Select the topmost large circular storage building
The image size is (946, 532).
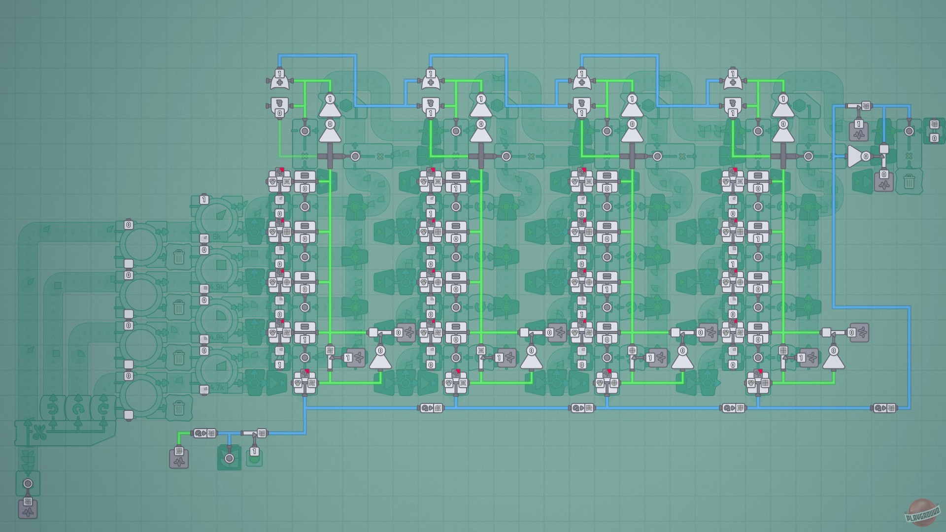pyautogui.click(x=141, y=244)
